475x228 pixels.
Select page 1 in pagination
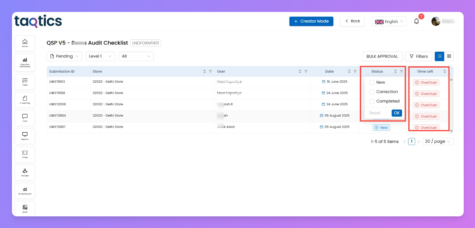click(x=411, y=141)
